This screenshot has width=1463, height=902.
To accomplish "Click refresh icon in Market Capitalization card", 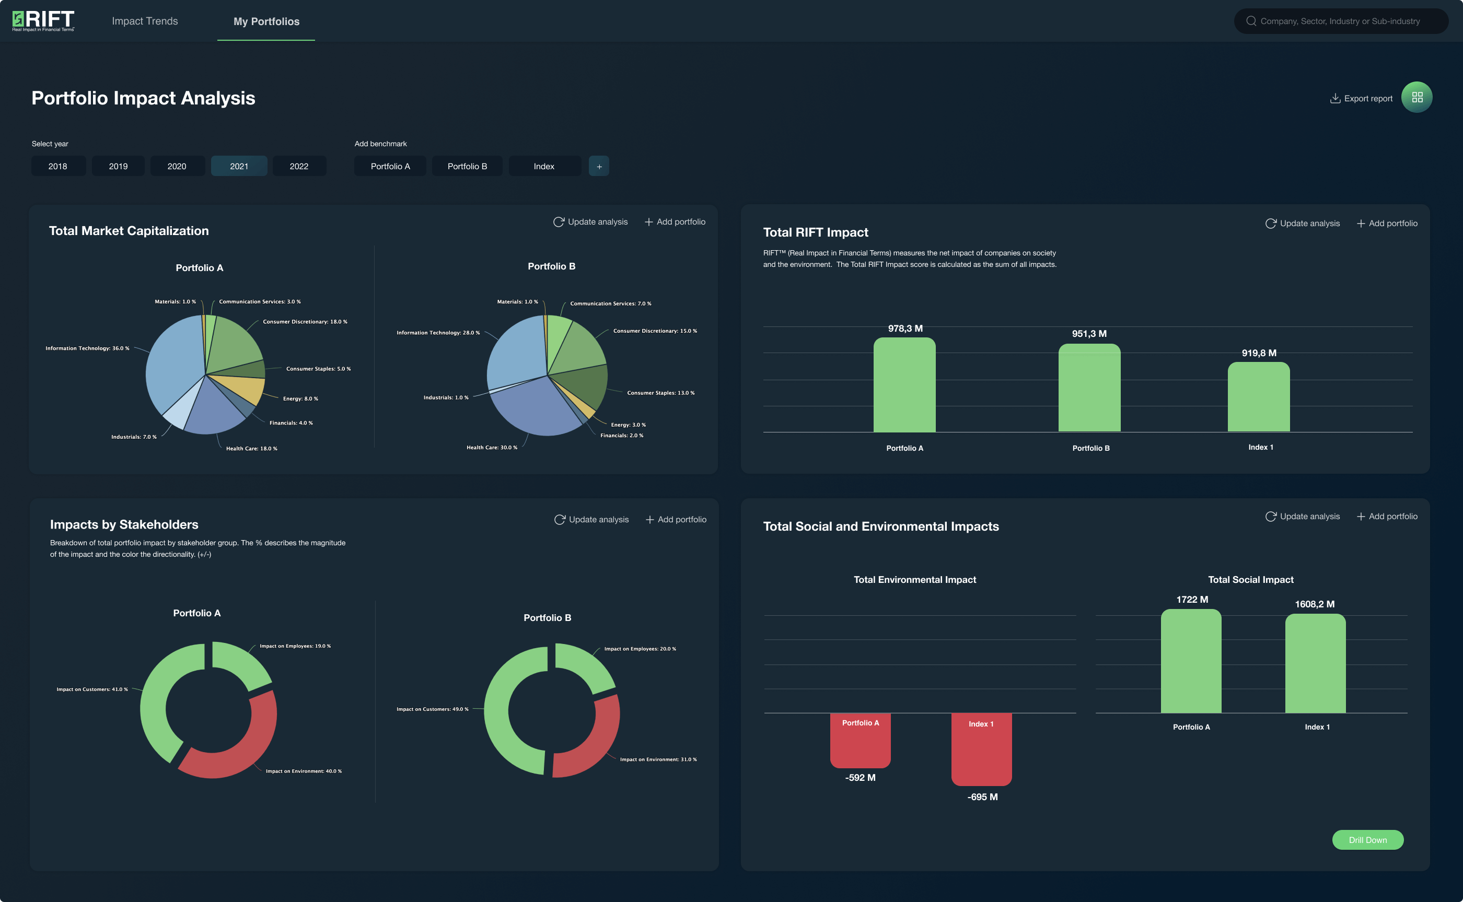I will [x=559, y=222].
